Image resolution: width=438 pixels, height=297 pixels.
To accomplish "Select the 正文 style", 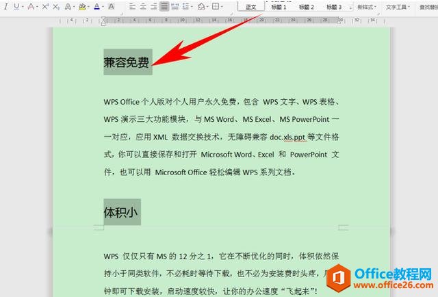I will [251, 7].
